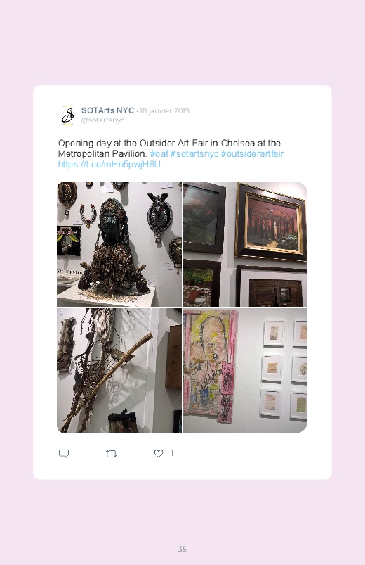Image resolution: width=365 pixels, height=565 pixels.
Task: Open the SOTArts NYC account name
Action: tap(107, 110)
